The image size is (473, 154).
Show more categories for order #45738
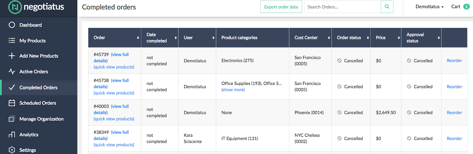tap(233, 90)
